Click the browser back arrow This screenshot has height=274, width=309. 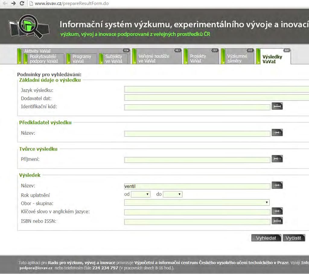pos(5,3)
